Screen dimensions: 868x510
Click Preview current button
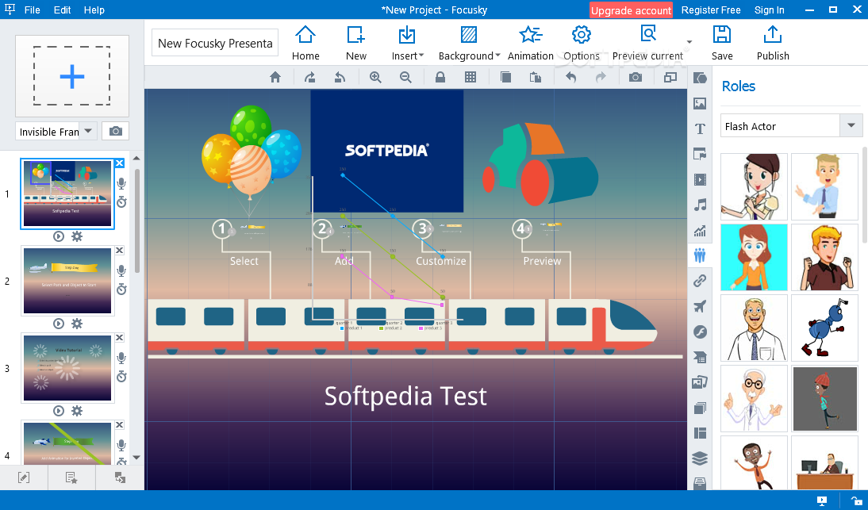647,43
